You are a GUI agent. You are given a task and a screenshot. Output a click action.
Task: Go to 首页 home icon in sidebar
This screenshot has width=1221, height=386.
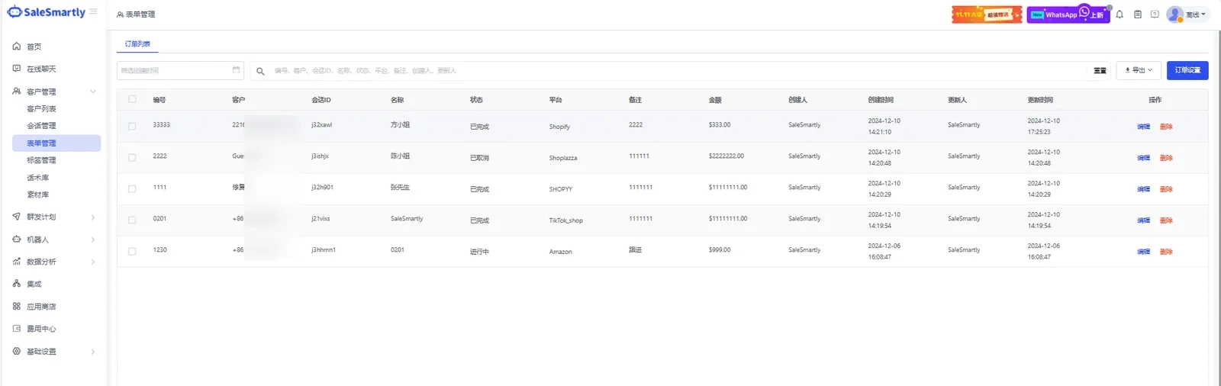(17, 47)
